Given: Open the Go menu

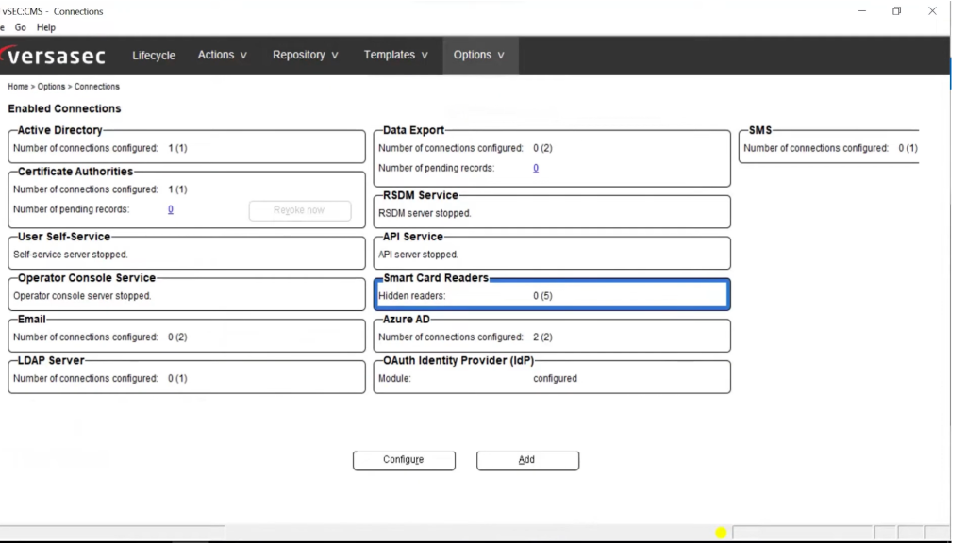Looking at the screenshot, I should click(20, 27).
